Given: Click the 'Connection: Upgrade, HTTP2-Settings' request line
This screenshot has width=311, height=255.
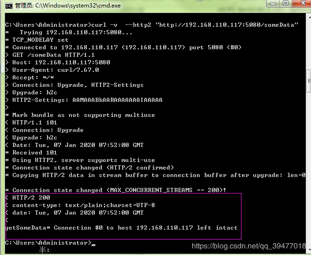Looking at the screenshot, I should coord(74,85).
